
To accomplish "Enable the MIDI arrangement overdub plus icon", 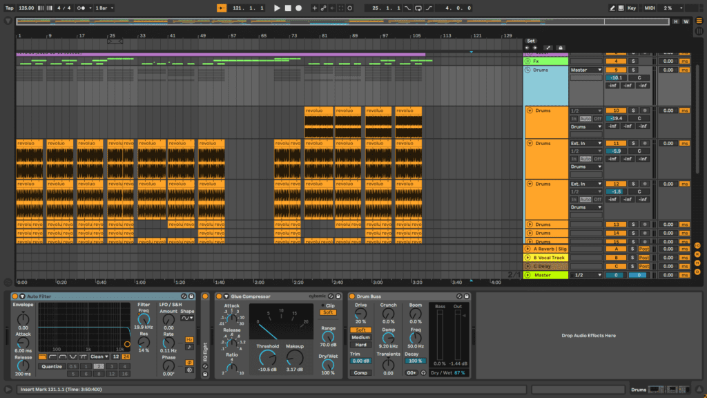I will (x=314, y=8).
